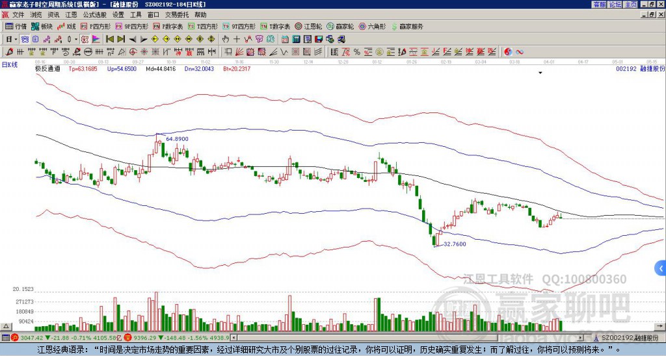Open the calendar 21 icon
Screen dimensions: 666x356
point(285,39)
